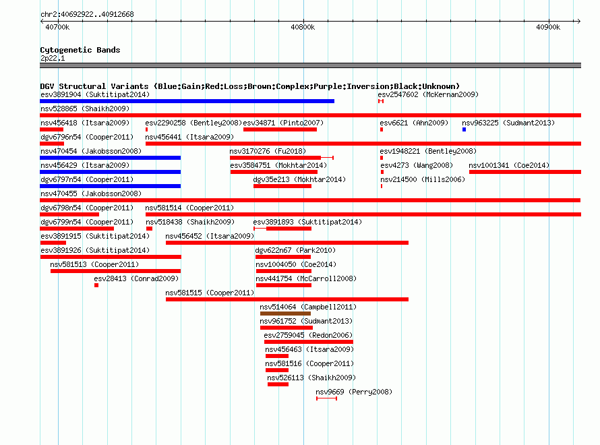Open esv3891926 (Suktitipat2014) variant

(x=95, y=250)
